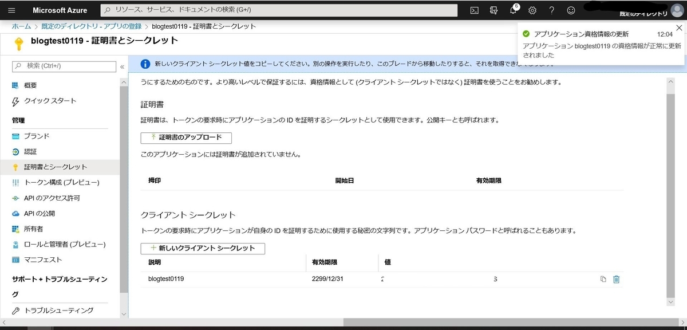Create 新しいクライアント シークレット
Screen dimensions: 687x330
(203, 248)
